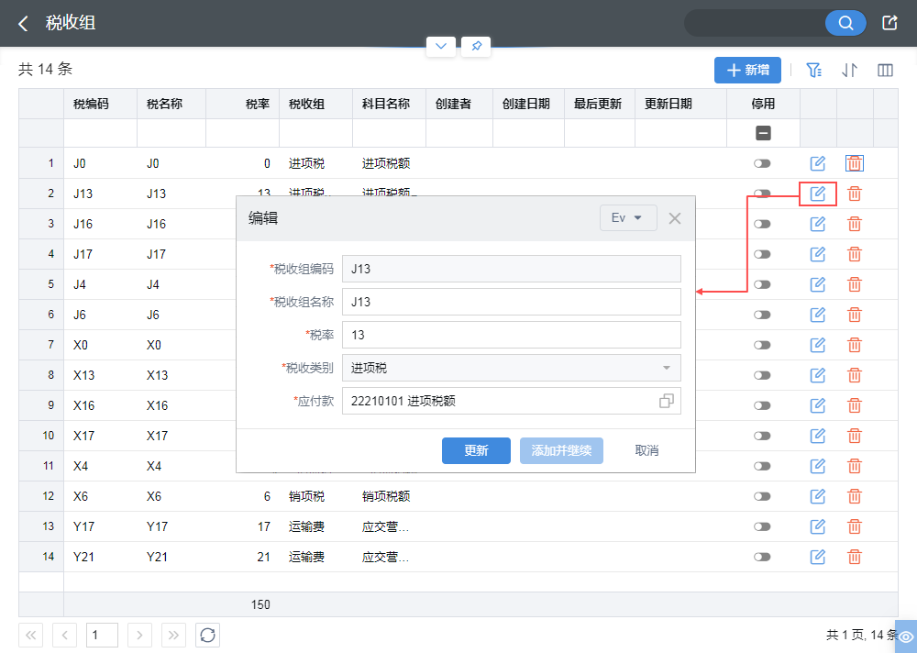Viewport: 917px width, 653px height.
Task: Expand the header collapse chevron
Action: coord(441,46)
